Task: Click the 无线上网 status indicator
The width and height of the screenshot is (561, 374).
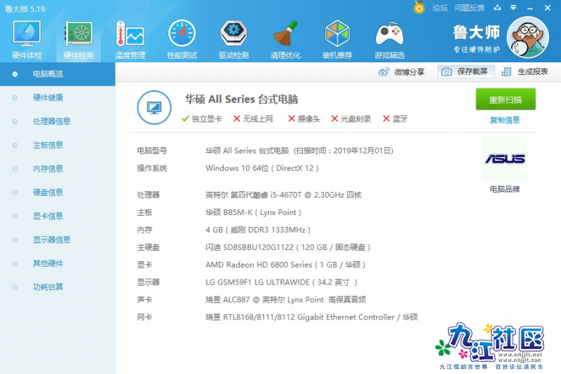Action: tap(253, 118)
